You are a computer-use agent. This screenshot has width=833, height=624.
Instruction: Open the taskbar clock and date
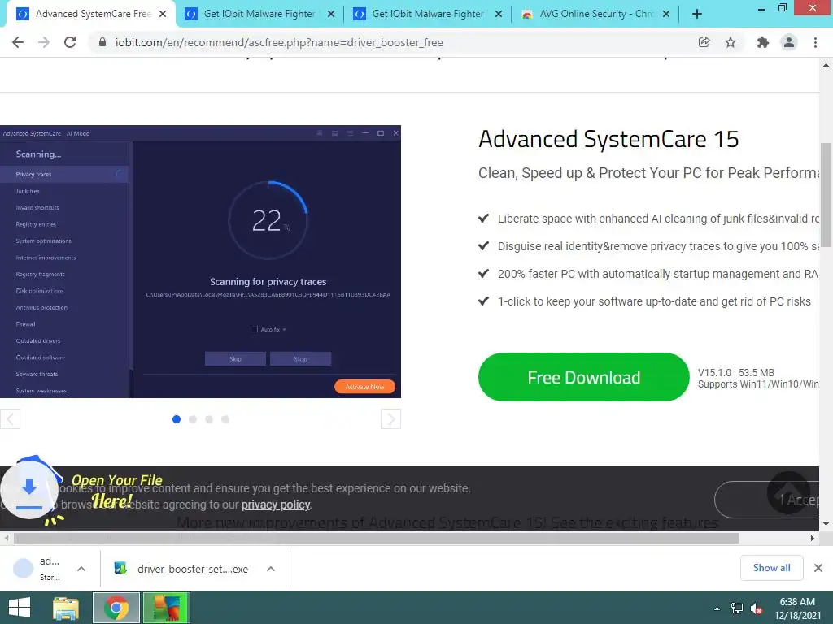[797, 609]
